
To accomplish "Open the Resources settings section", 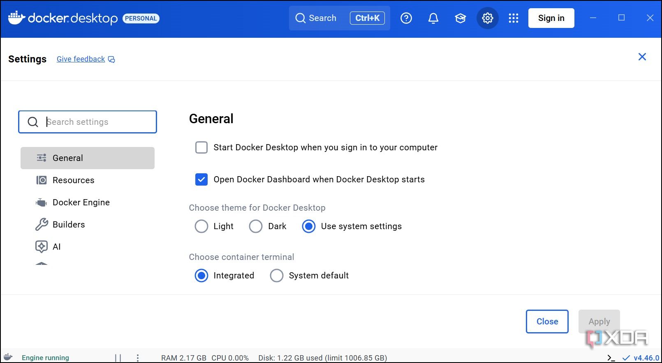I will pos(73,180).
